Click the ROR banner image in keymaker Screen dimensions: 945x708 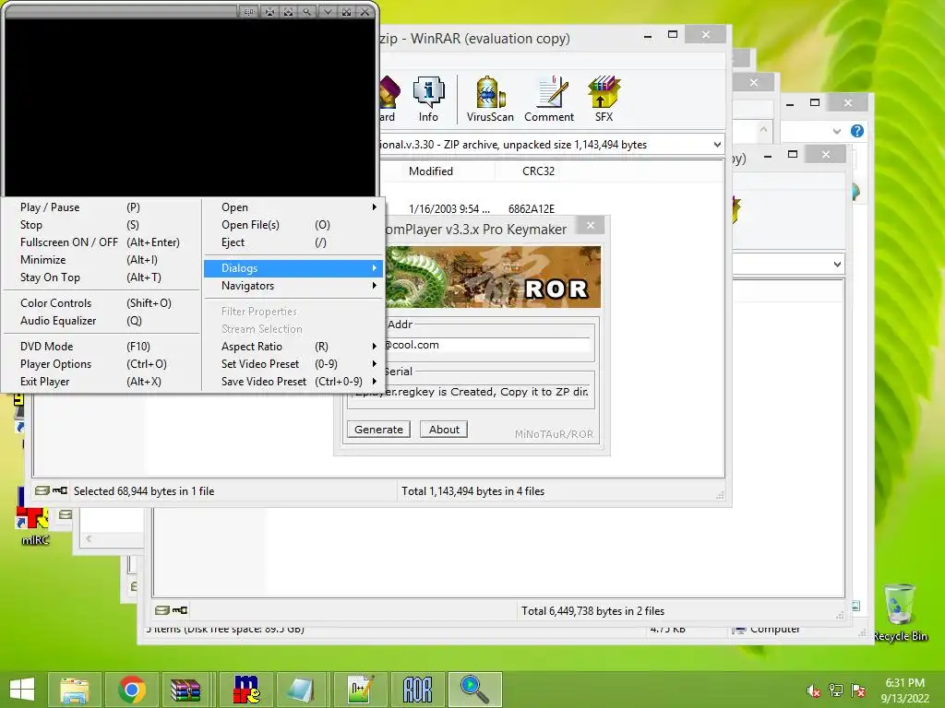click(x=493, y=277)
